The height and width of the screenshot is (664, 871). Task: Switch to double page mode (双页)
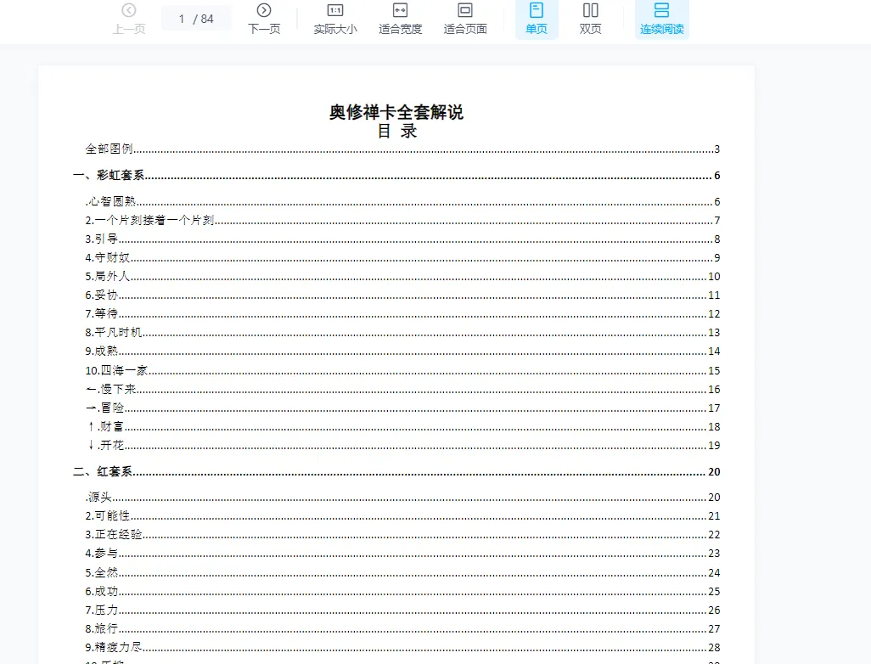coord(591,19)
